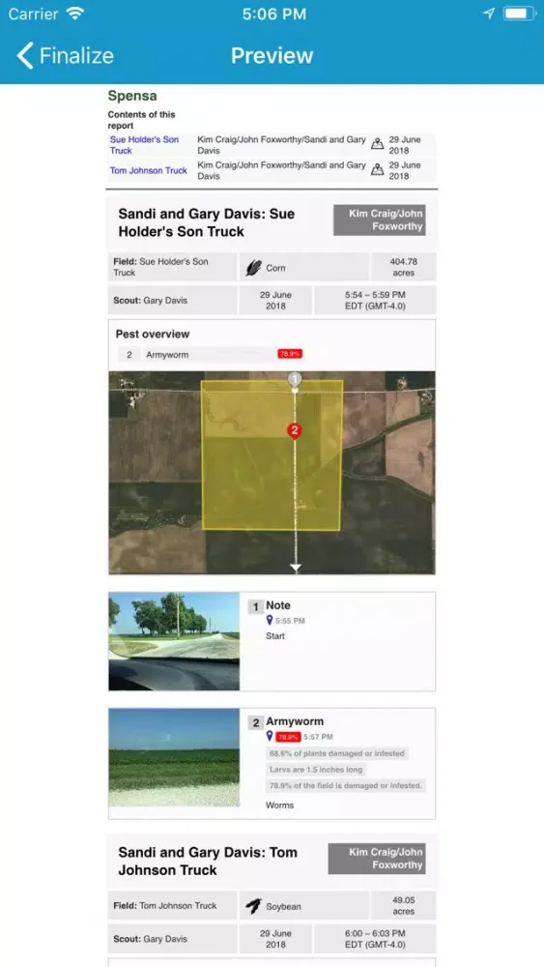Select the red marker 2 on the map
The width and height of the screenshot is (544, 967).
(295, 431)
